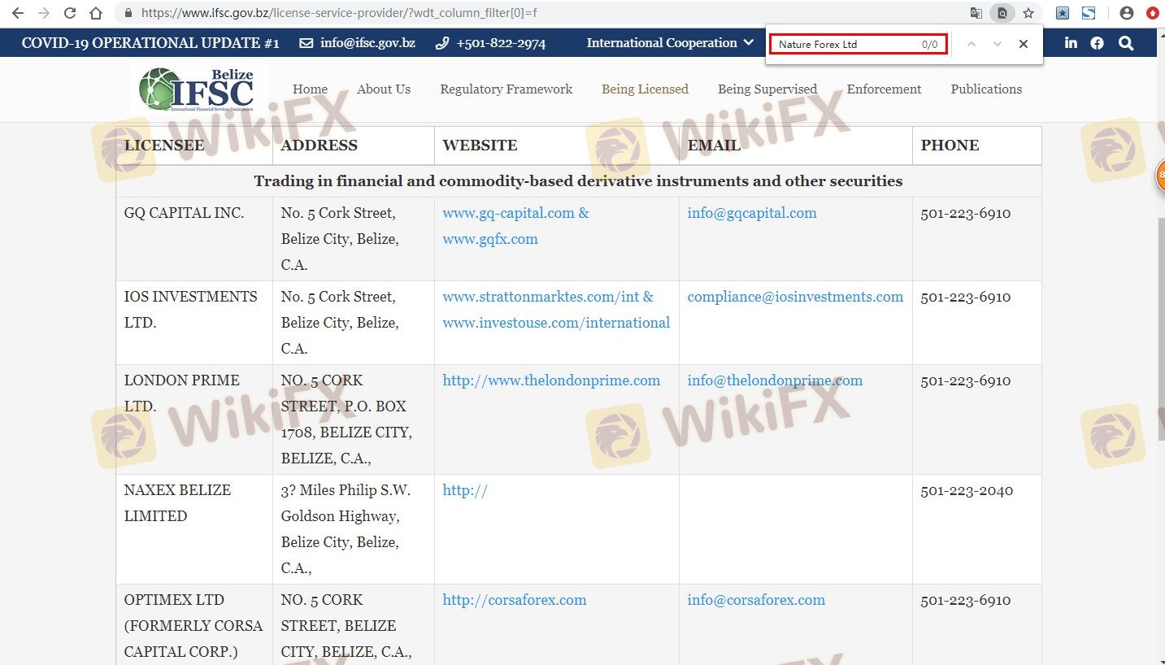Open the browser home page
The width and height of the screenshot is (1165, 665).
click(x=96, y=13)
